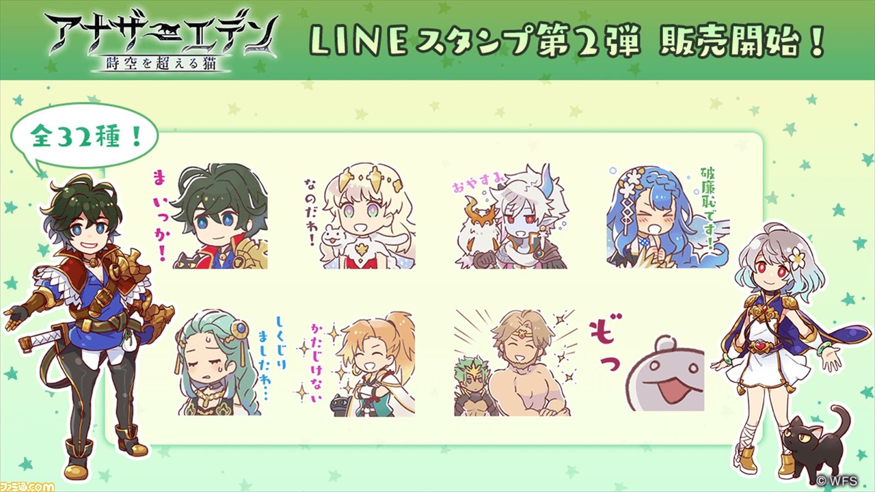875x492 pixels.
Task: Select the blonde girl 'なのだわ!' sticker
Action: pyautogui.click(x=360, y=217)
